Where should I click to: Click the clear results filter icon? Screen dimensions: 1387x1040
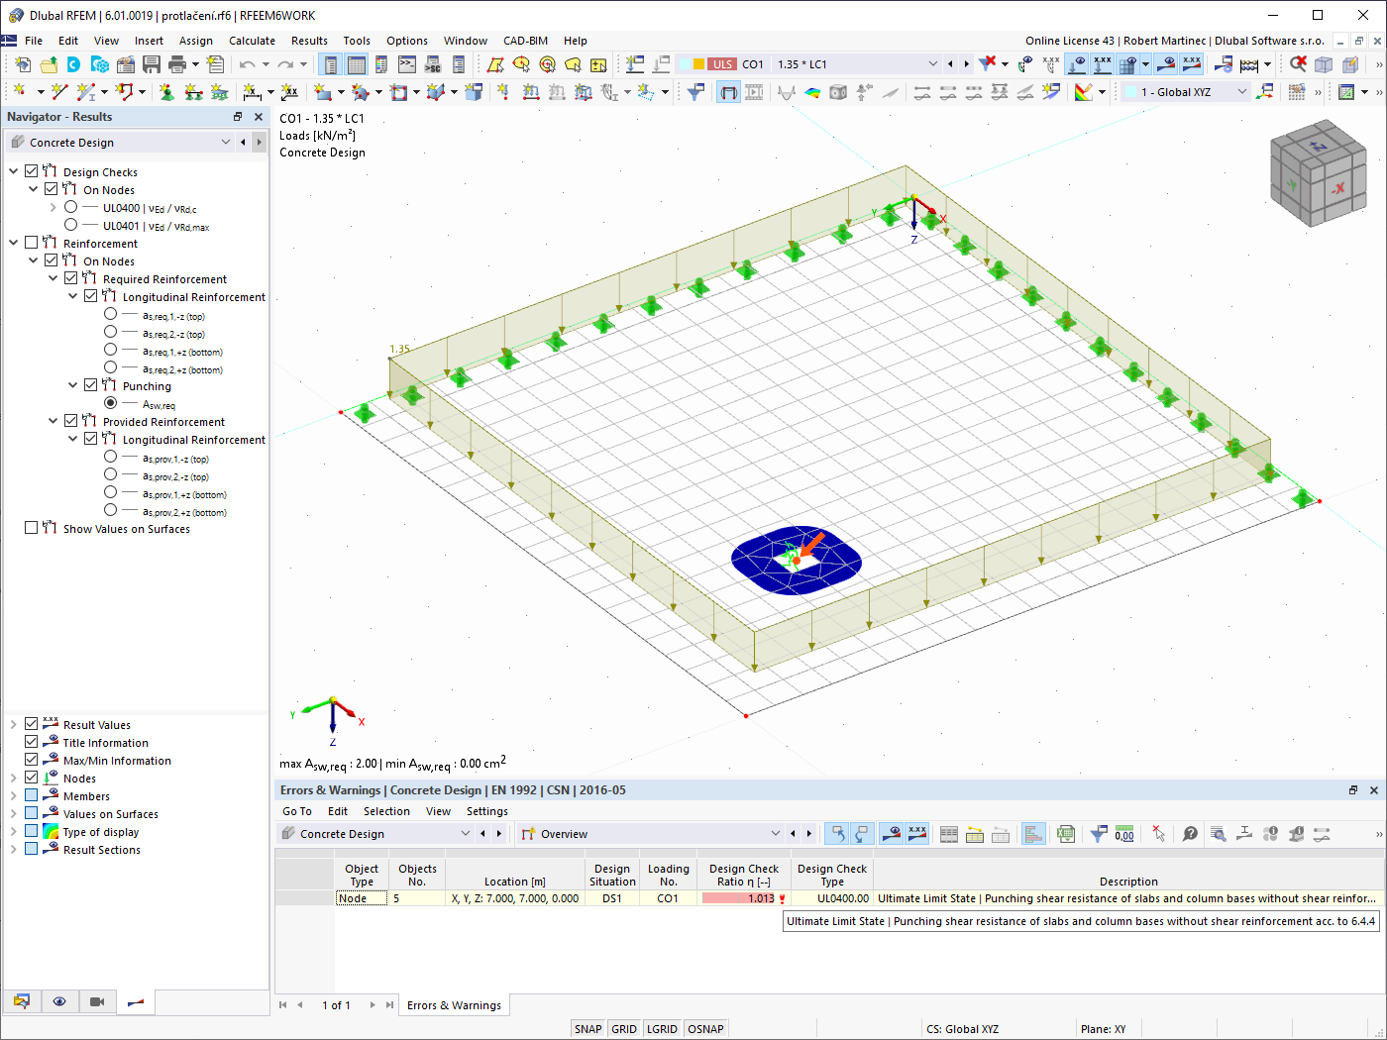click(x=988, y=64)
